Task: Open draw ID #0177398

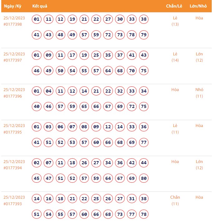Action: click(13, 24)
